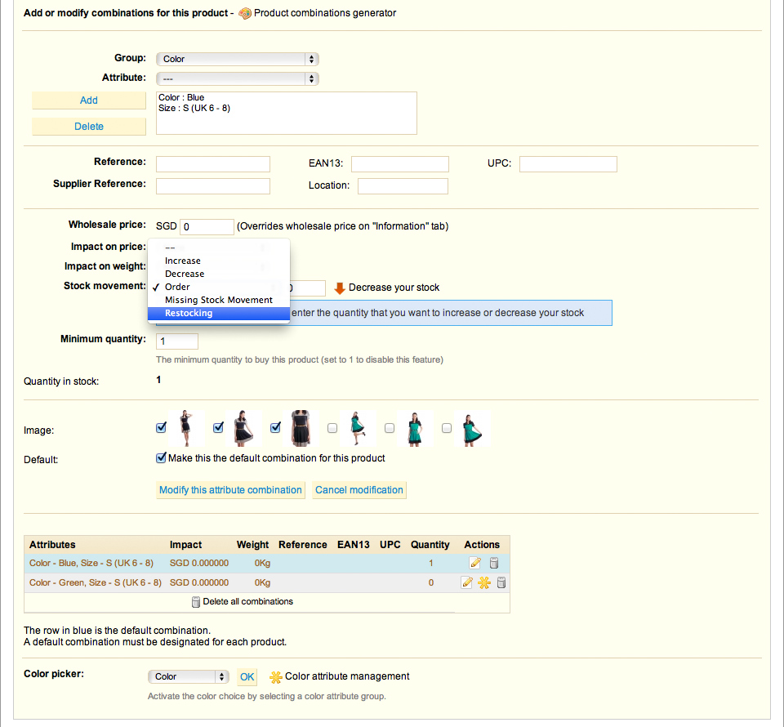The image size is (784, 727).
Task: Click the Cancel modification button
Action: (x=359, y=490)
